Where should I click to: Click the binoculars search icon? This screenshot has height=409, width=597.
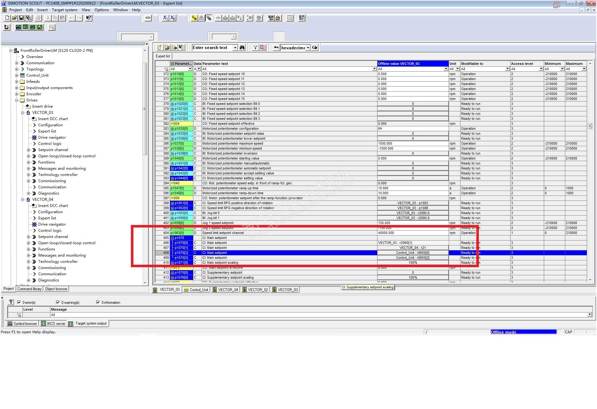pos(242,47)
